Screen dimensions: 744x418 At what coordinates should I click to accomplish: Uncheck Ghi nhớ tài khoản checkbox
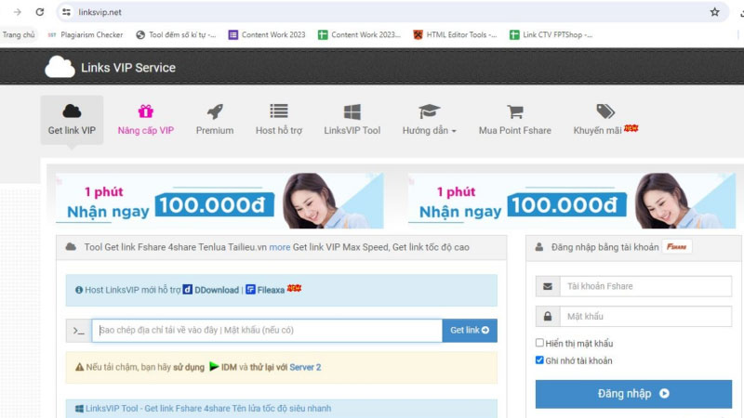539,360
